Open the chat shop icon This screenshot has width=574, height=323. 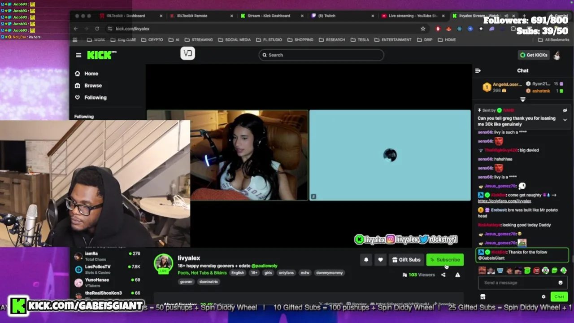point(483,297)
